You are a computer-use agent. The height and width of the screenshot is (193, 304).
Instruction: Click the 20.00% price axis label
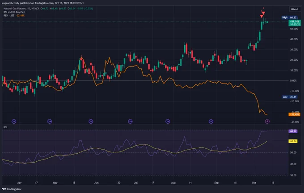[294, 60]
